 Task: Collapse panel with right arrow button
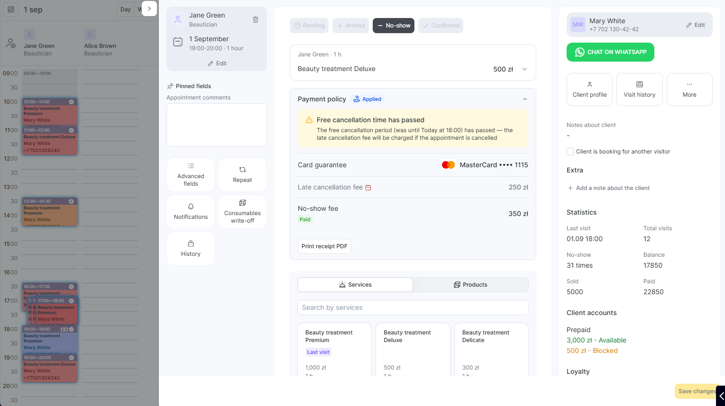coord(149,9)
